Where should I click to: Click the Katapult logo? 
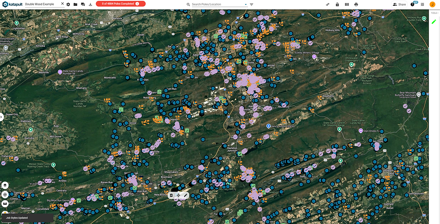[12, 4]
